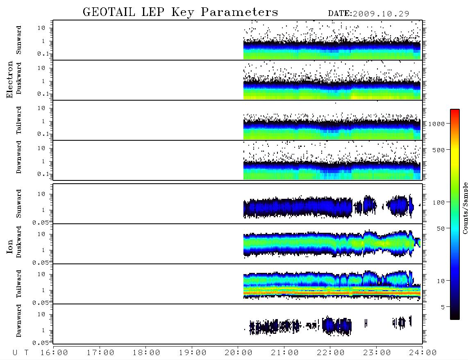Click the Ion "Sunward" panel label
468x360 pixels.
click(19, 204)
